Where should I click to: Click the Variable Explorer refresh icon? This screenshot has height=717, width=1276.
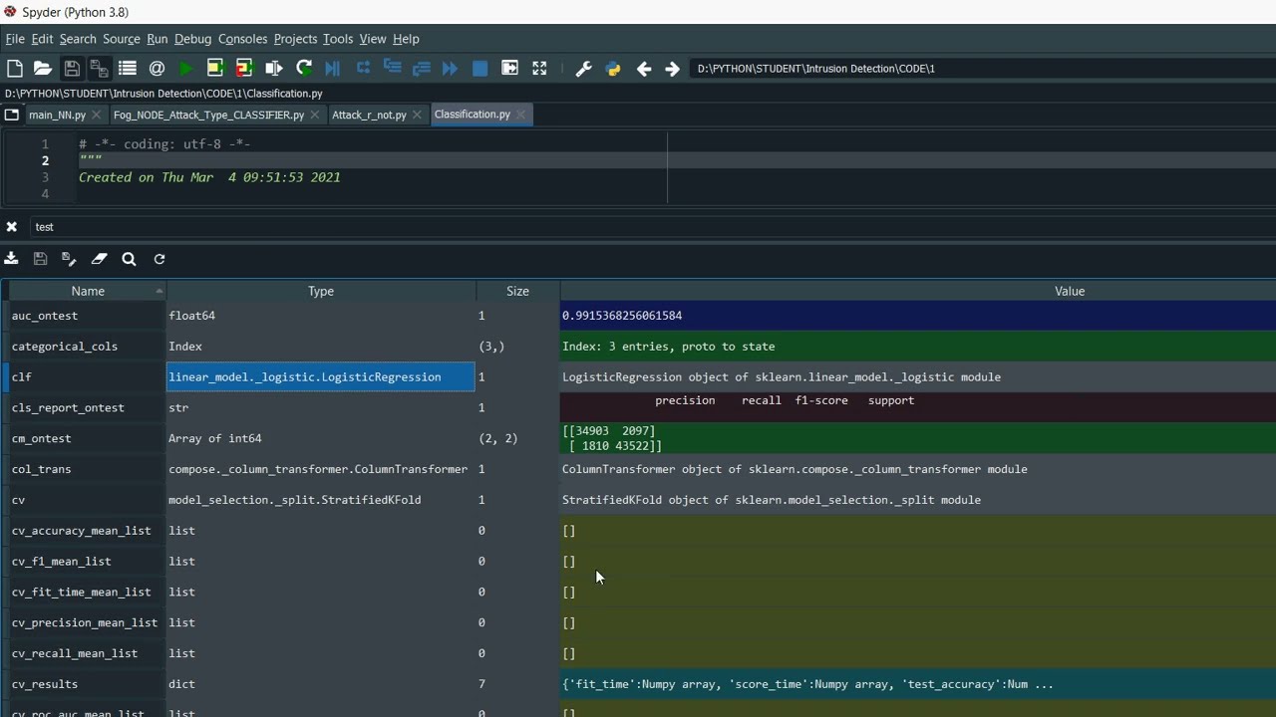pyautogui.click(x=159, y=259)
